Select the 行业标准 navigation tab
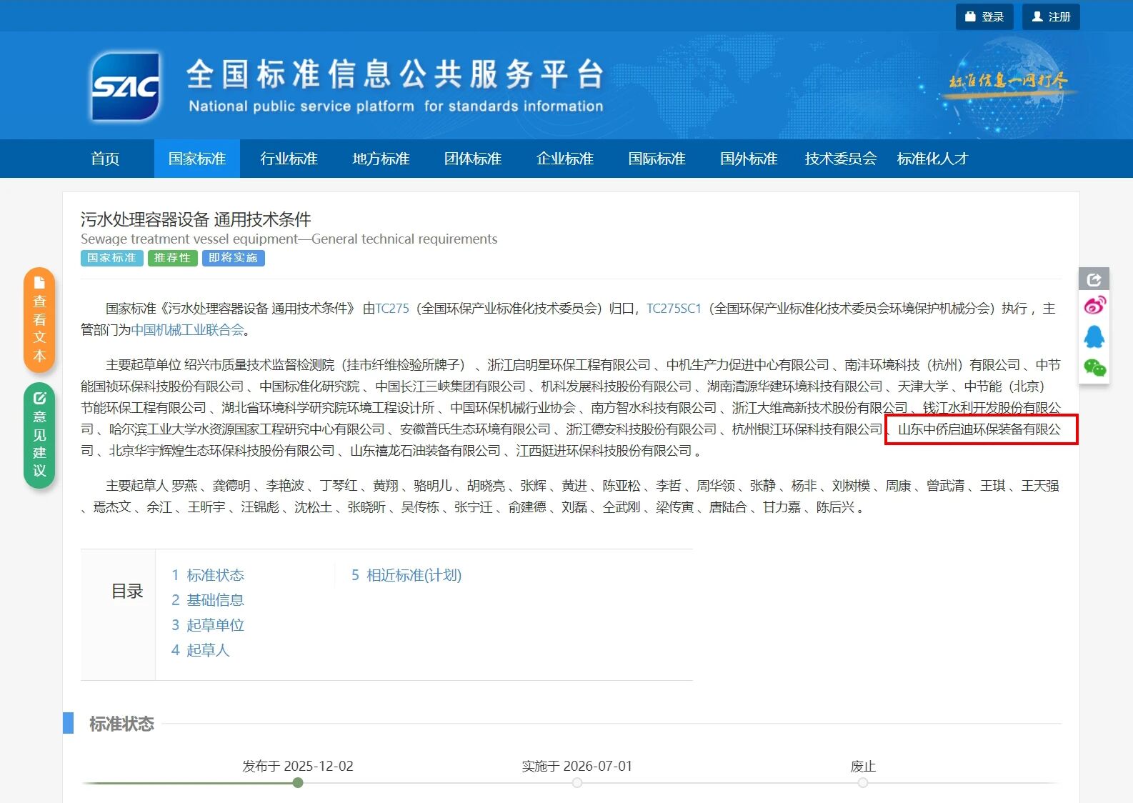Viewport: 1133px width, 803px height. click(x=289, y=159)
